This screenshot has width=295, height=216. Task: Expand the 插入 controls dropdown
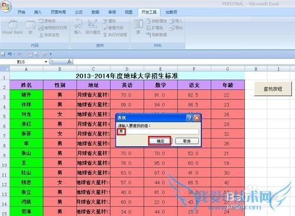point(78,28)
